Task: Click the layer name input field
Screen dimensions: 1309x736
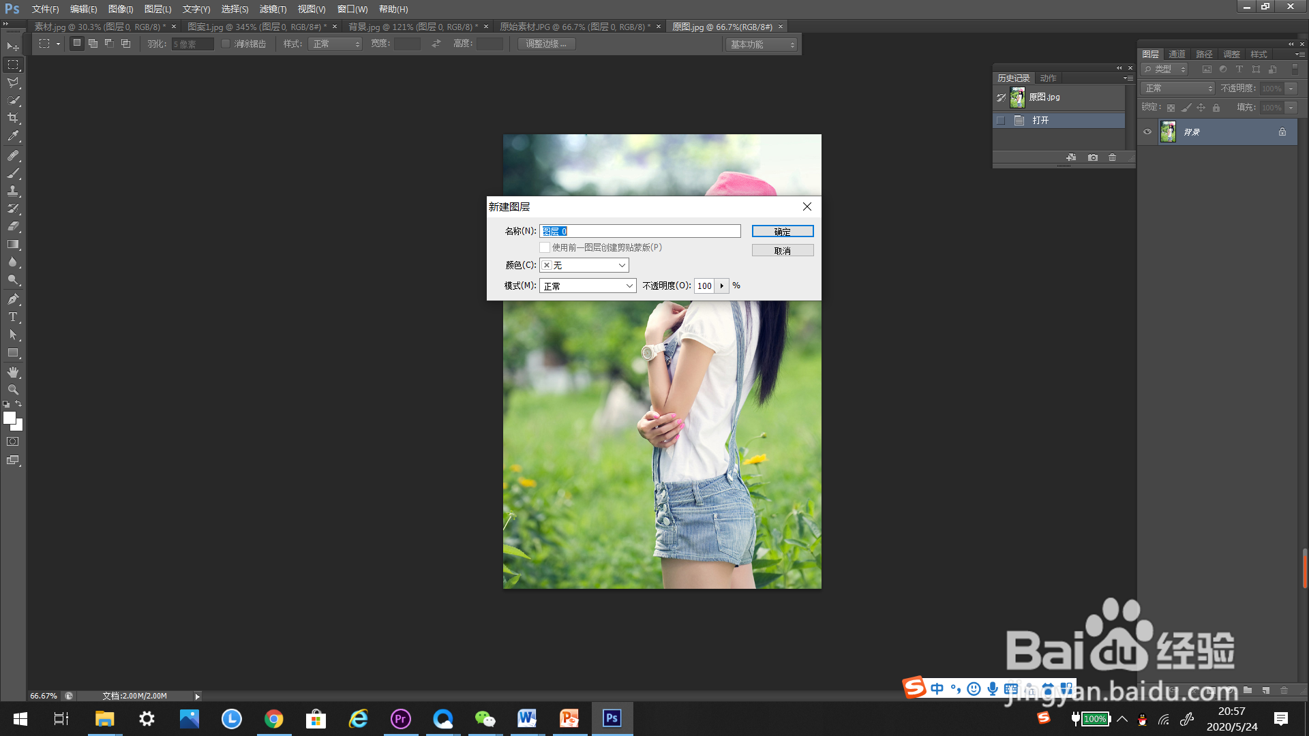Action: tap(640, 231)
